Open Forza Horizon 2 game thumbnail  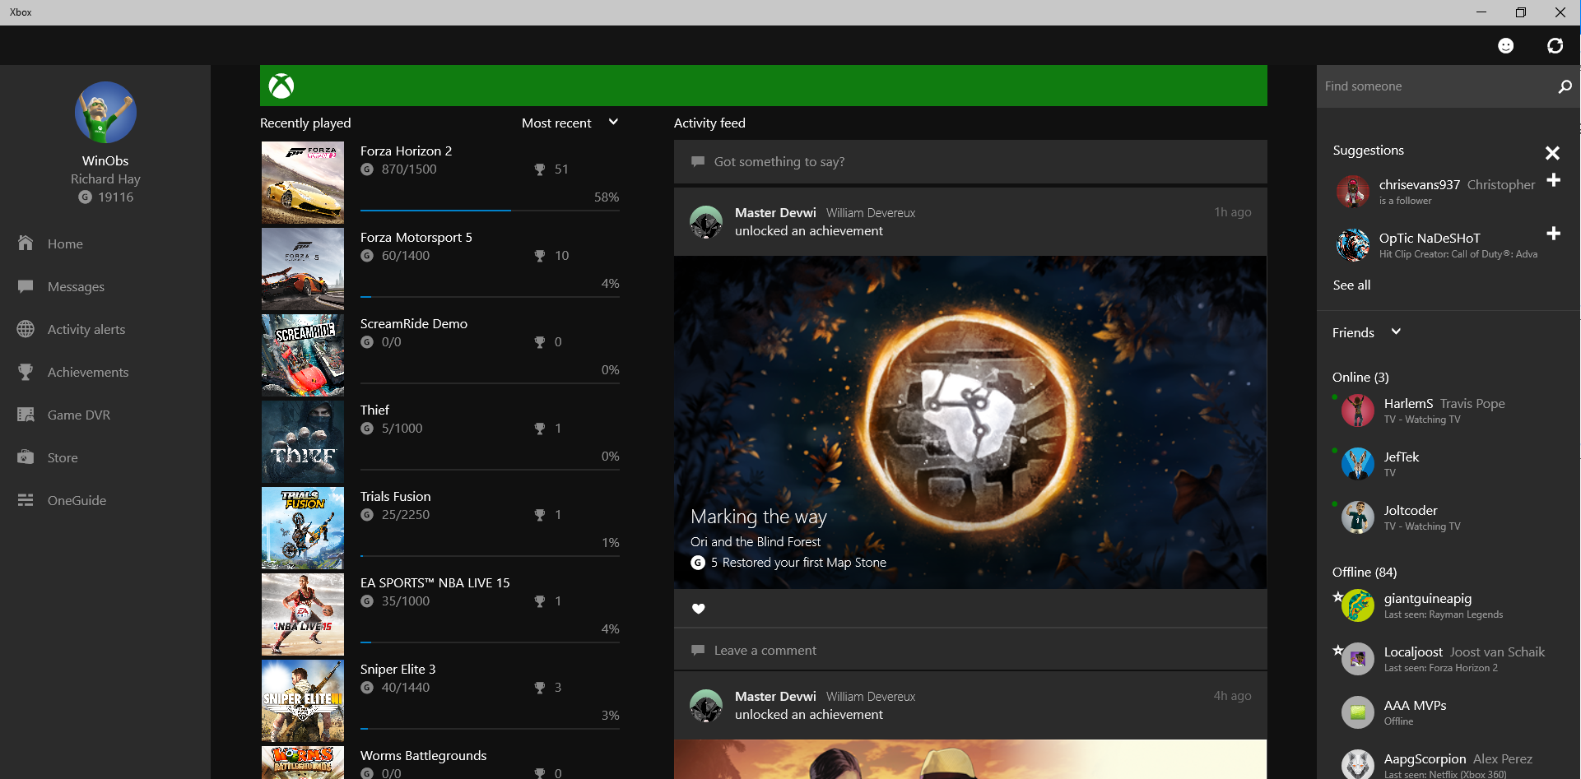click(303, 183)
